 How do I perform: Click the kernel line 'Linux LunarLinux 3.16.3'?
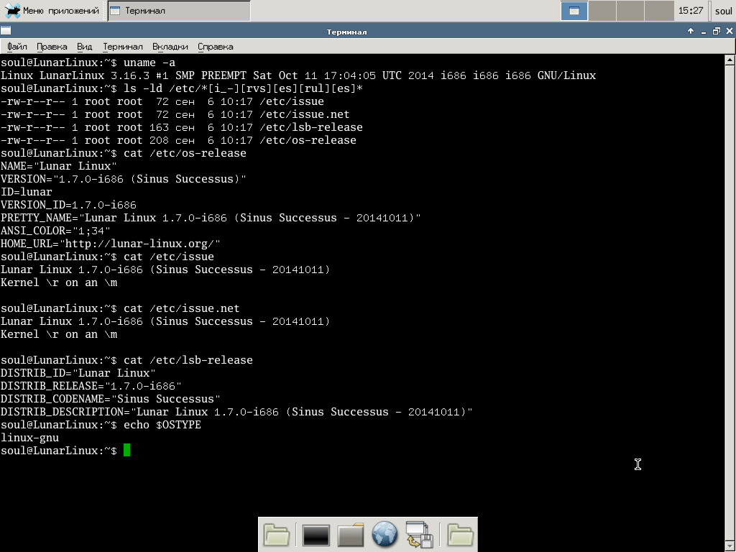point(298,75)
